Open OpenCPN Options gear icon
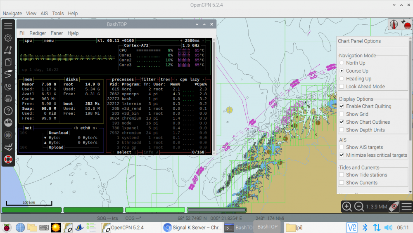The image size is (413, 233). click(x=8, y=38)
